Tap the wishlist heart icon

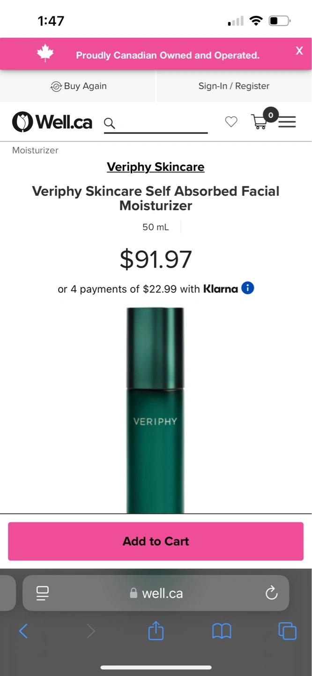pyautogui.click(x=231, y=122)
